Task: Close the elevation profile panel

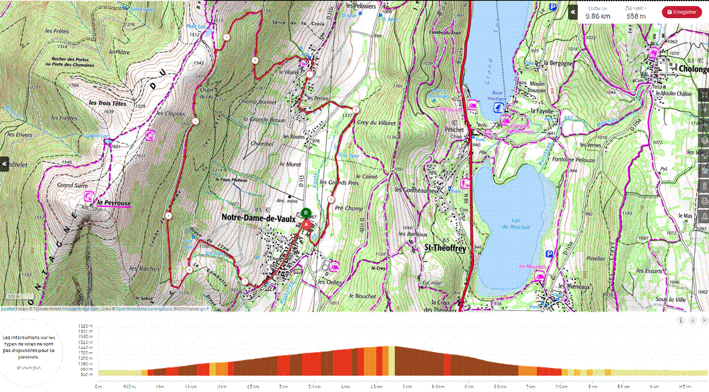Action: (704, 321)
